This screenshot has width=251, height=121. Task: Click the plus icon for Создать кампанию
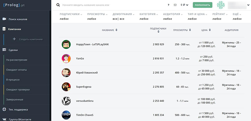(14, 39)
